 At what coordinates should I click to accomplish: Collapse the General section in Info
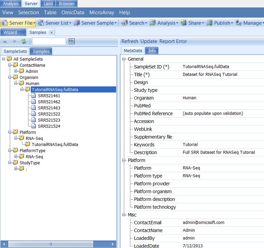point(124,59)
